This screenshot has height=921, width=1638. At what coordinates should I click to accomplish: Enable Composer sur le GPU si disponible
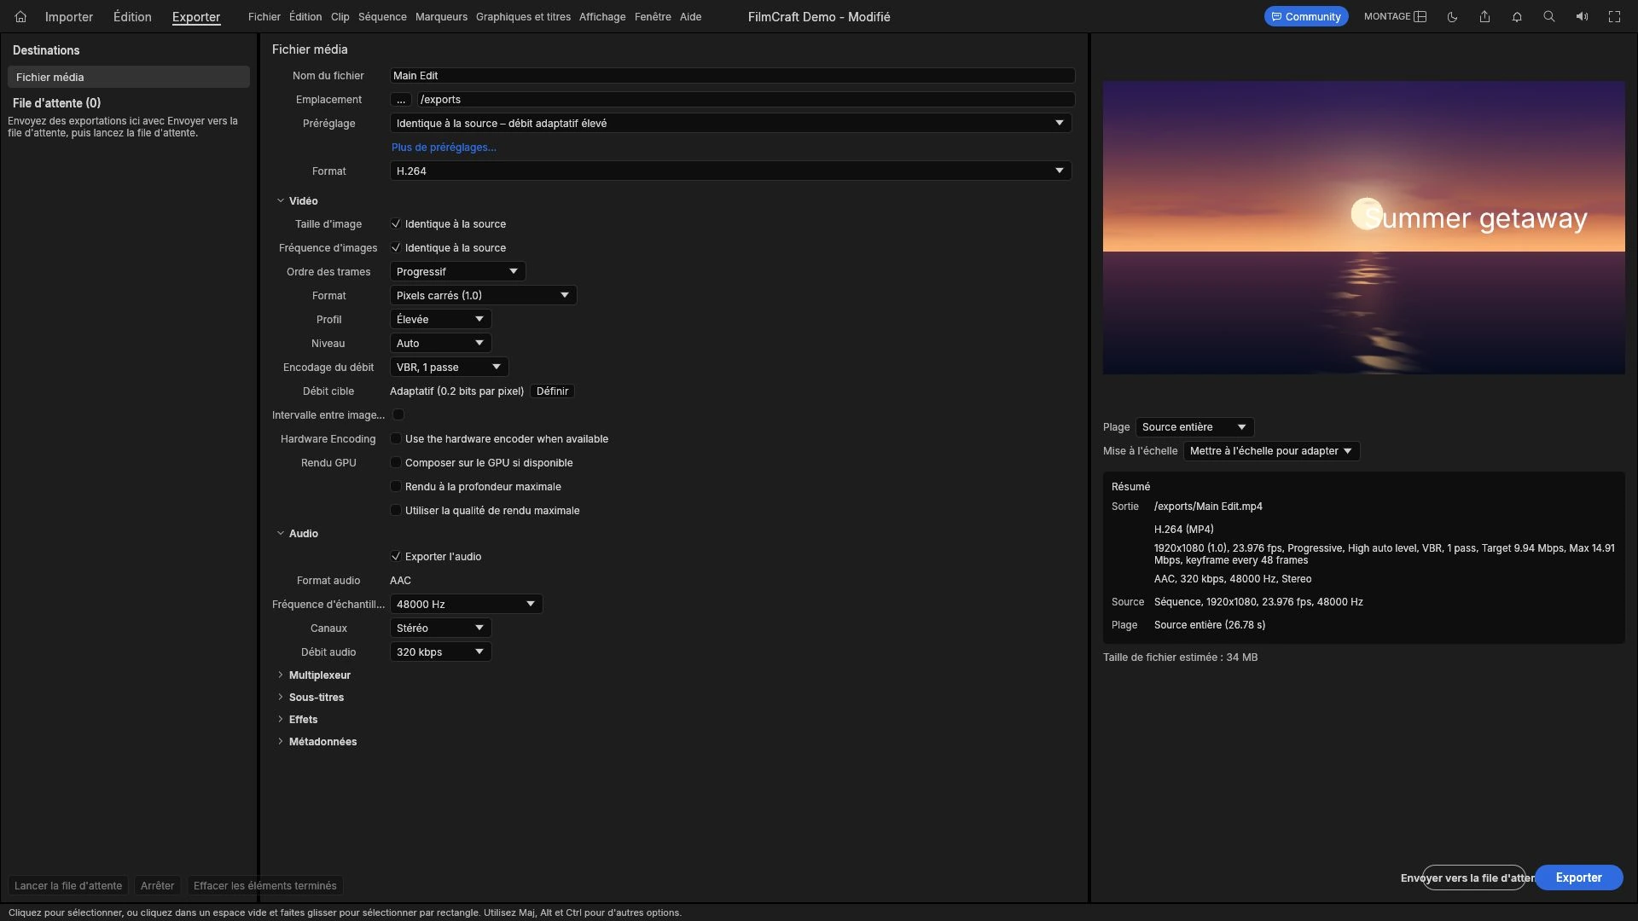point(396,463)
